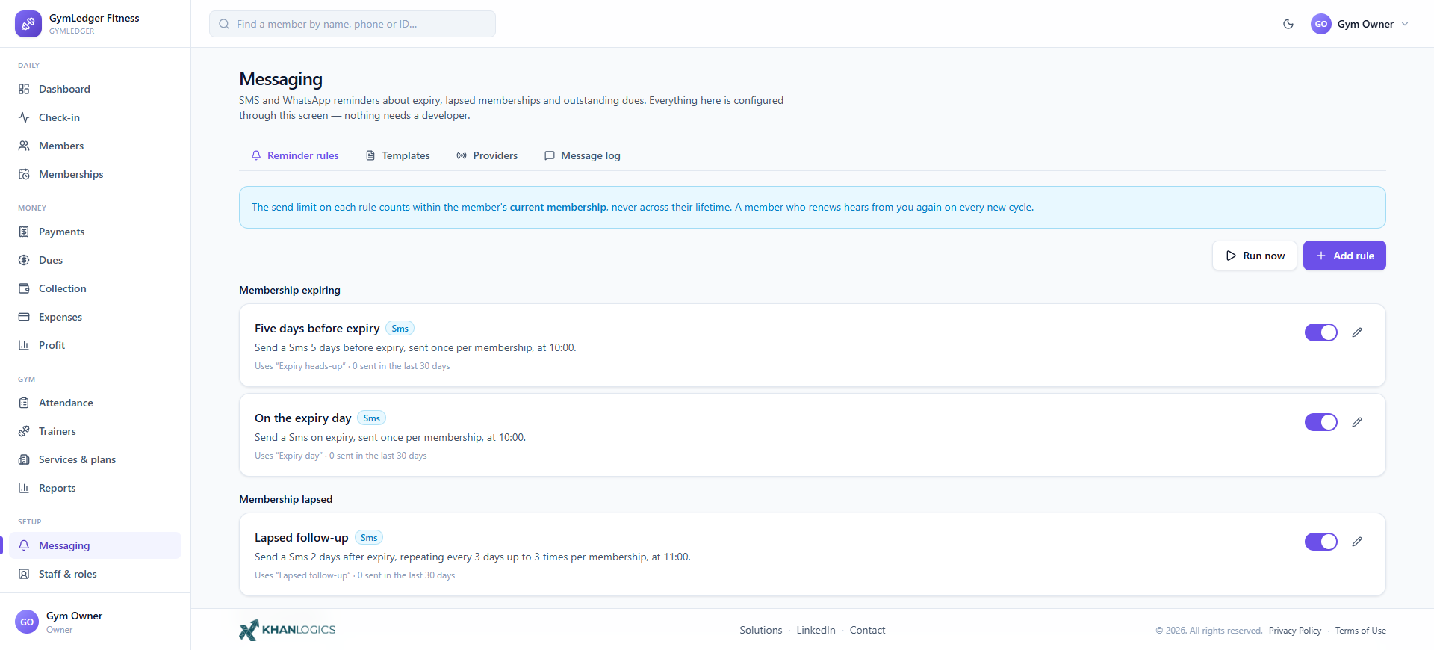
Task: Open the Solutions footer link
Action: (761, 630)
